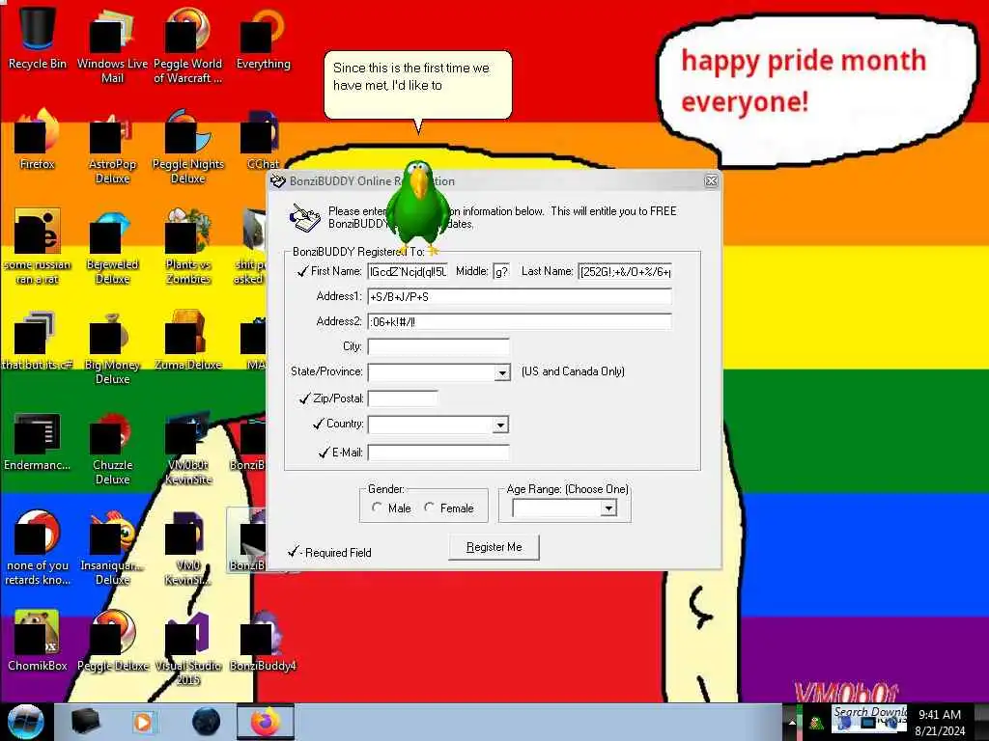
Task: Select the Plants vs Zombies icon
Action: (187, 247)
